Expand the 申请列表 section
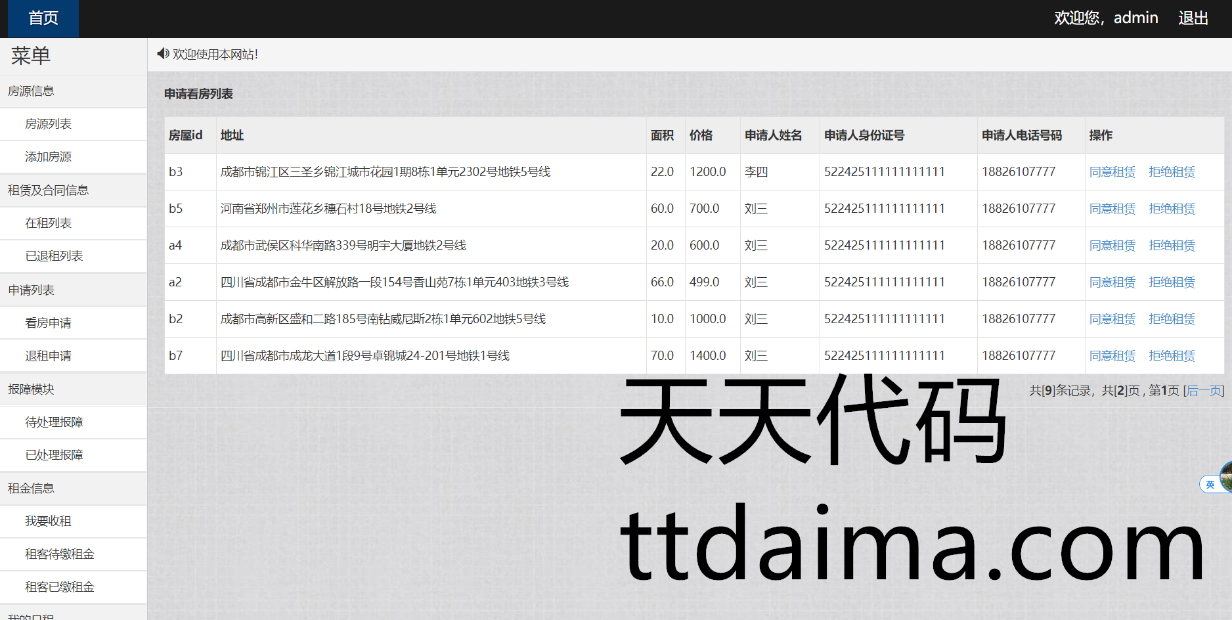The height and width of the screenshot is (620, 1232). point(32,290)
